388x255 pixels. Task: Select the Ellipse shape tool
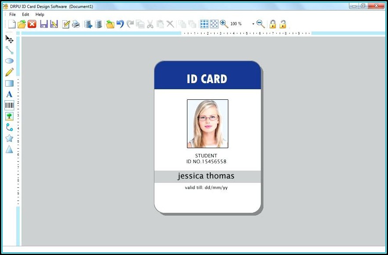click(x=9, y=61)
